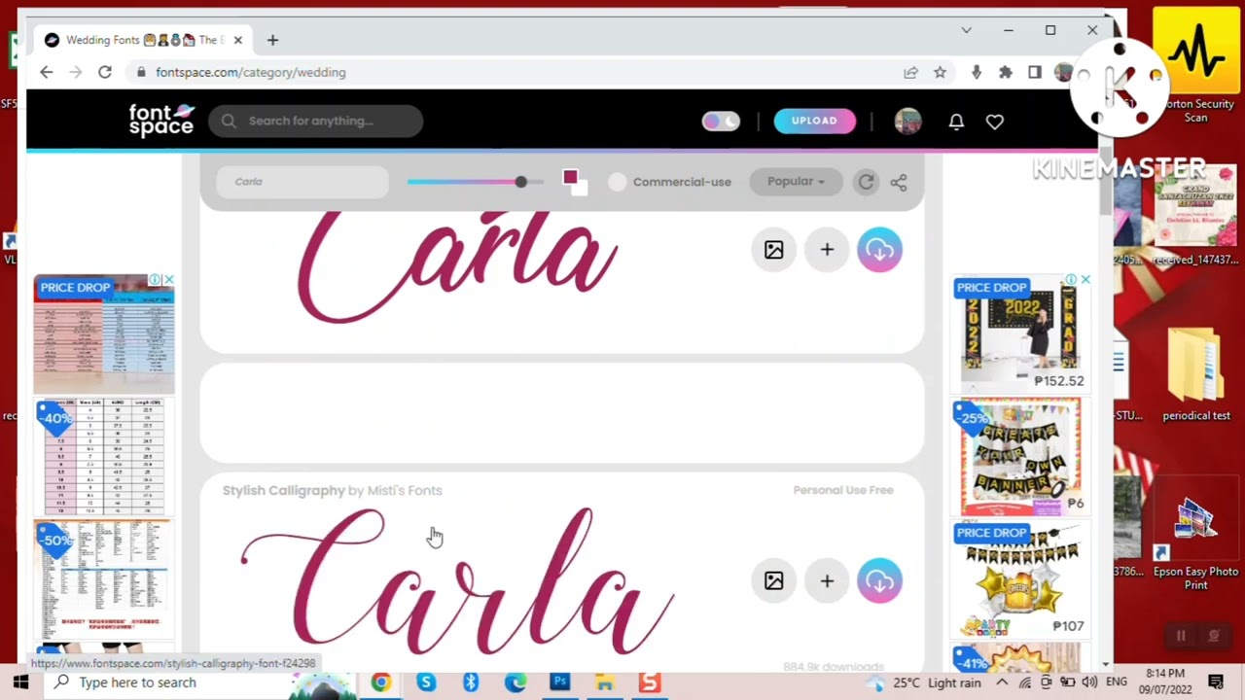Viewport: 1245px width, 700px height.
Task: Adjust the font size slider
Action: pyautogui.click(x=475, y=182)
